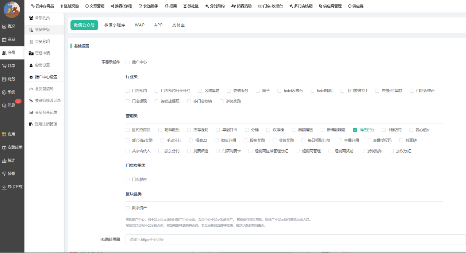Click 云库存商品 top link
The height and width of the screenshot is (253, 466).
click(42, 6)
